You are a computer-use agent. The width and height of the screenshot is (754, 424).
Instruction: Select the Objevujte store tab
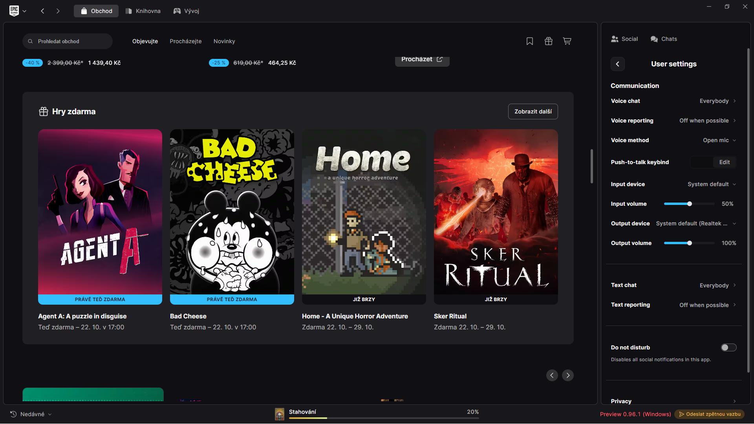pos(145,41)
